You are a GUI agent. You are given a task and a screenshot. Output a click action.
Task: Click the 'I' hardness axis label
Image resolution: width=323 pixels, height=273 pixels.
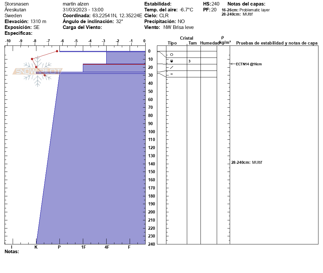(x=12, y=247)
